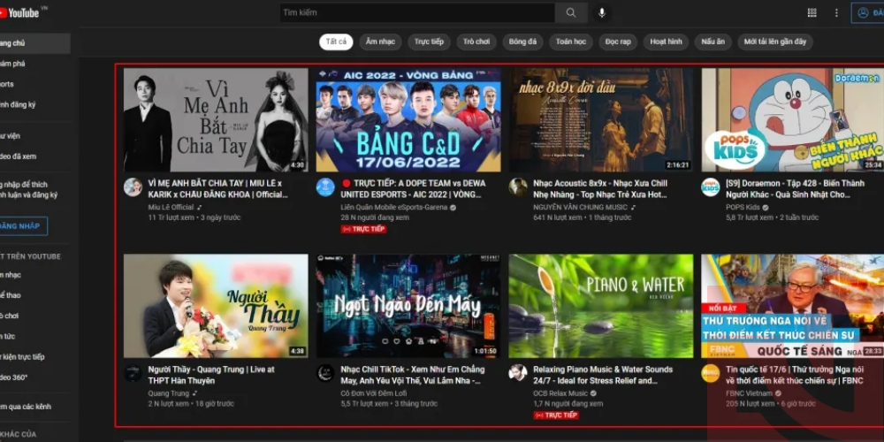This screenshot has height=442, width=884.
Task: Select the Đọc rap filter chip
Action: [x=618, y=42]
